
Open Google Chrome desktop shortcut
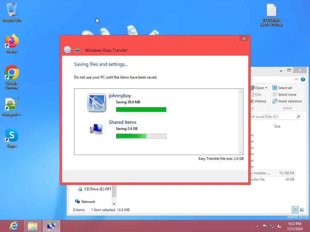[x=12, y=77]
